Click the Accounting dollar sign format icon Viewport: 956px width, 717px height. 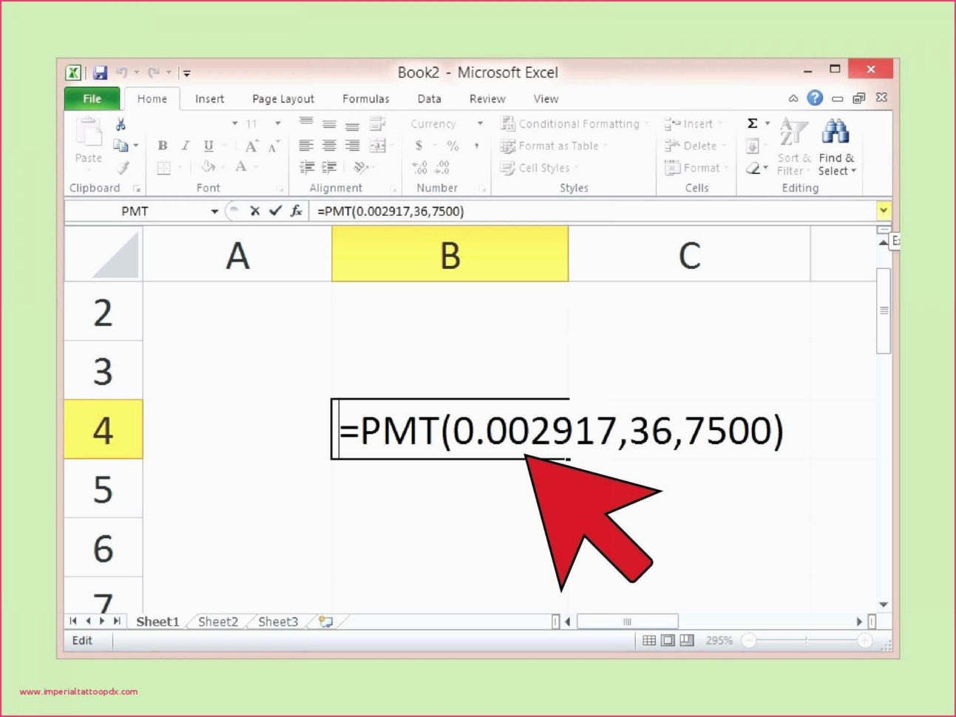pos(418,146)
